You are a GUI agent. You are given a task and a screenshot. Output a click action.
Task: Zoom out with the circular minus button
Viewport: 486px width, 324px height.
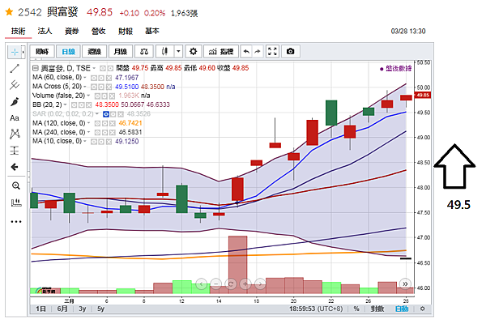[x=216, y=283]
